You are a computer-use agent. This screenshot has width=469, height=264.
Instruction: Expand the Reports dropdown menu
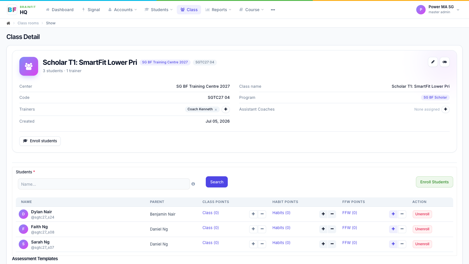(218, 10)
